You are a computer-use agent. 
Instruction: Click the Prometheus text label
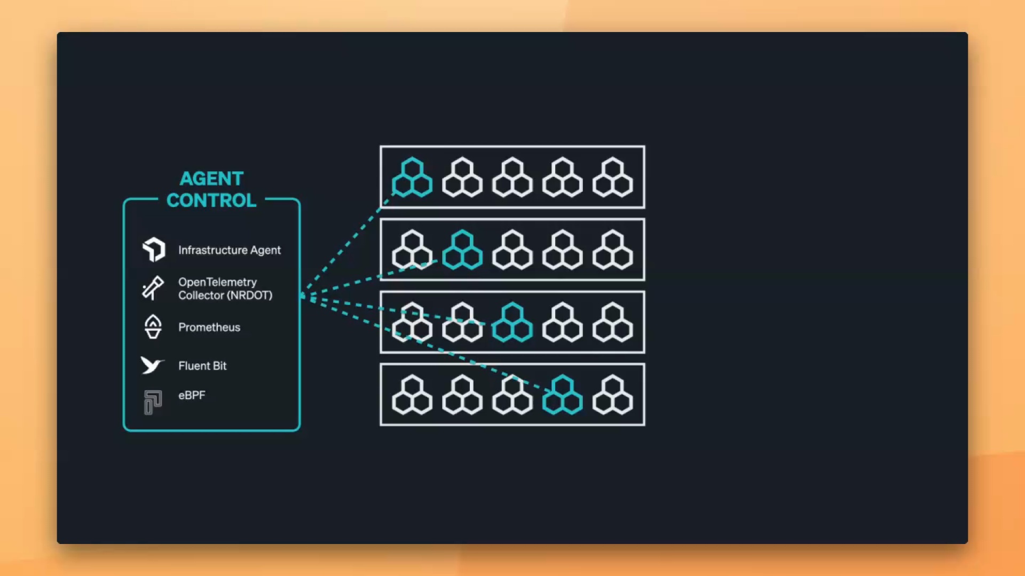(x=209, y=327)
